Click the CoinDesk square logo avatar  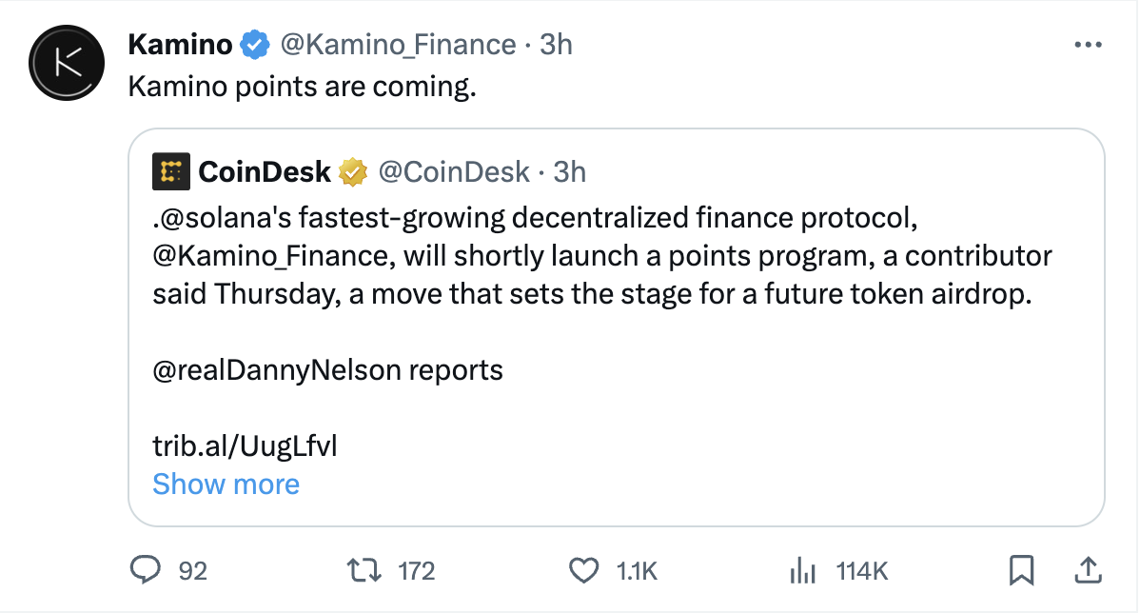click(171, 171)
